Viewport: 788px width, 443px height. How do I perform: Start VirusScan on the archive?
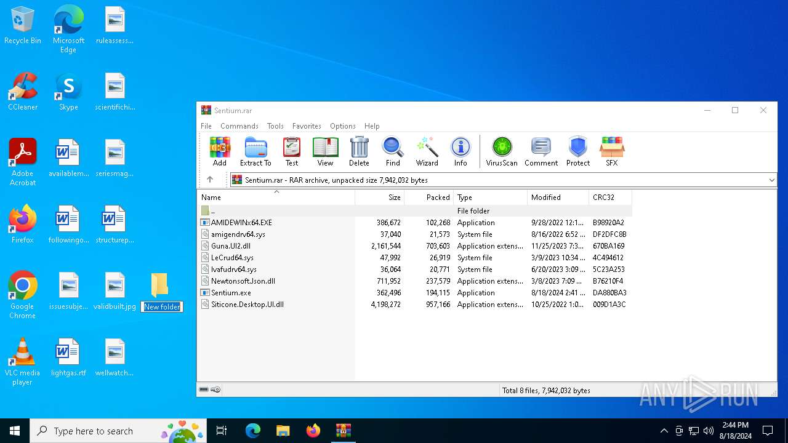click(x=502, y=152)
